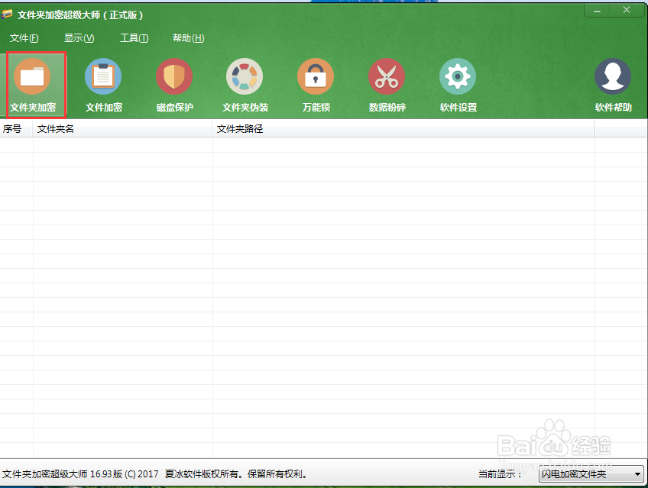Sort by the 文件夹名 column header
The width and height of the screenshot is (648, 488).
tap(122, 129)
